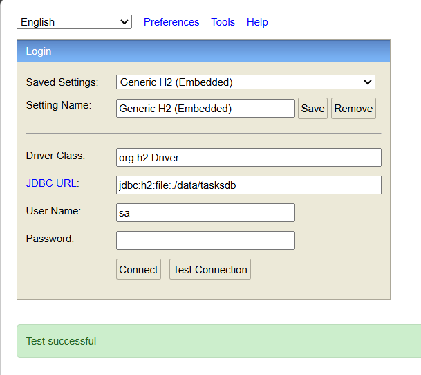Click the Test Connection button
The height and width of the screenshot is (375, 421).
(x=210, y=270)
